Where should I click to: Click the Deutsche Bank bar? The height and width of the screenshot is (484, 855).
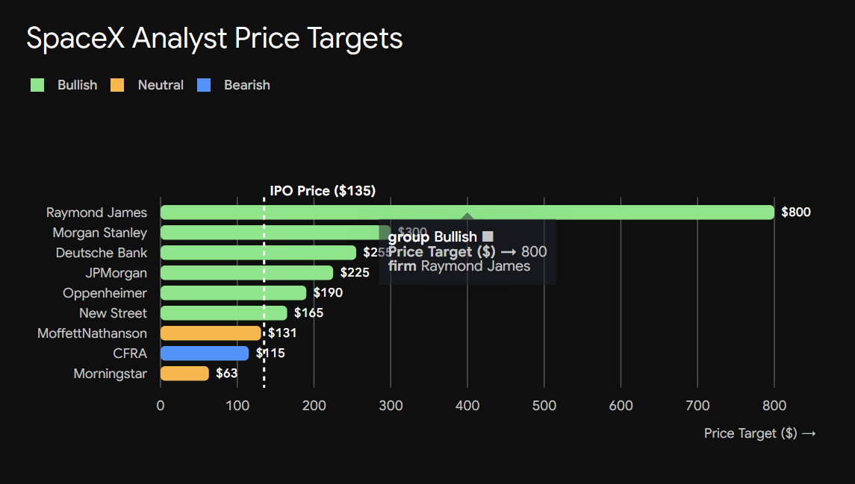pyautogui.click(x=258, y=253)
